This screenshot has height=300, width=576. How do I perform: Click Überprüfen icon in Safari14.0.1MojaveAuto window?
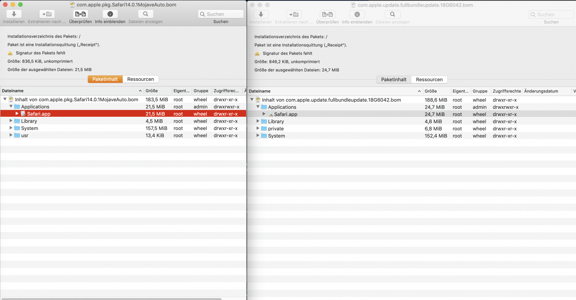tap(80, 14)
